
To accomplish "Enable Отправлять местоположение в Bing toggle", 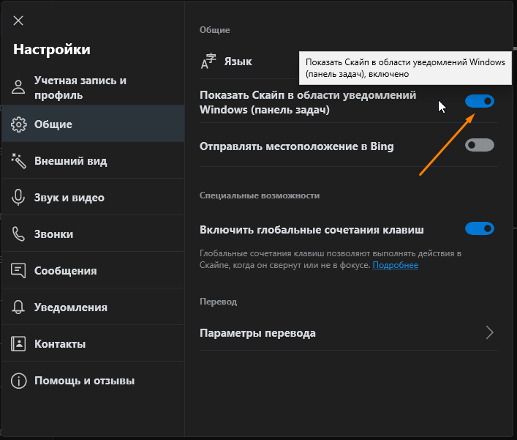I will pyautogui.click(x=480, y=145).
